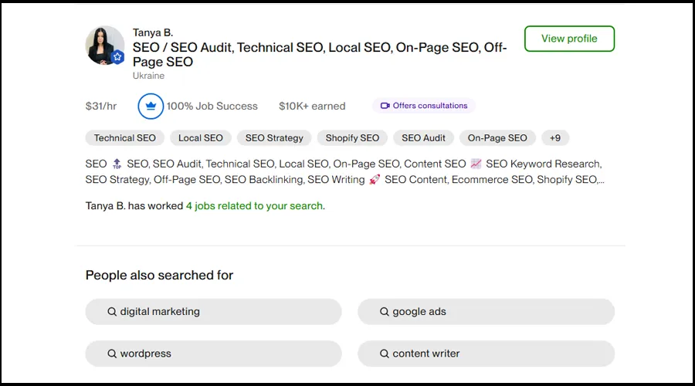Open Tanya B.'s profile with View profile
The height and width of the screenshot is (386, 695).
click(x=569, y=39)
